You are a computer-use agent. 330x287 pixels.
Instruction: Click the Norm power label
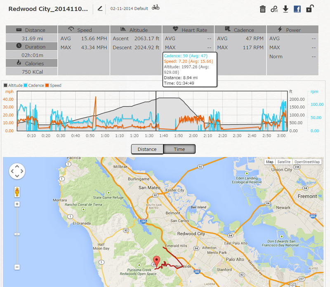[276, 57]
